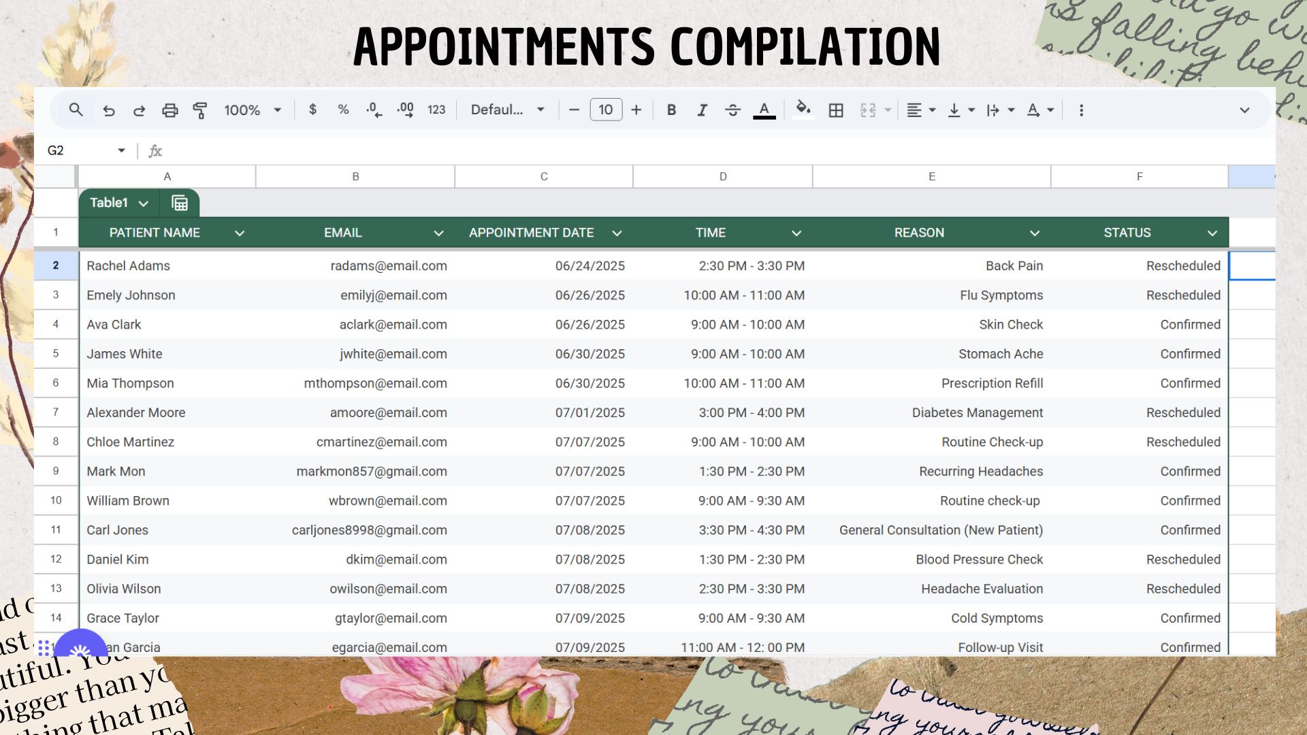Select Daniel Kim's Blood Pressure Check cell

pyautogui.click(x=932, y=559)
